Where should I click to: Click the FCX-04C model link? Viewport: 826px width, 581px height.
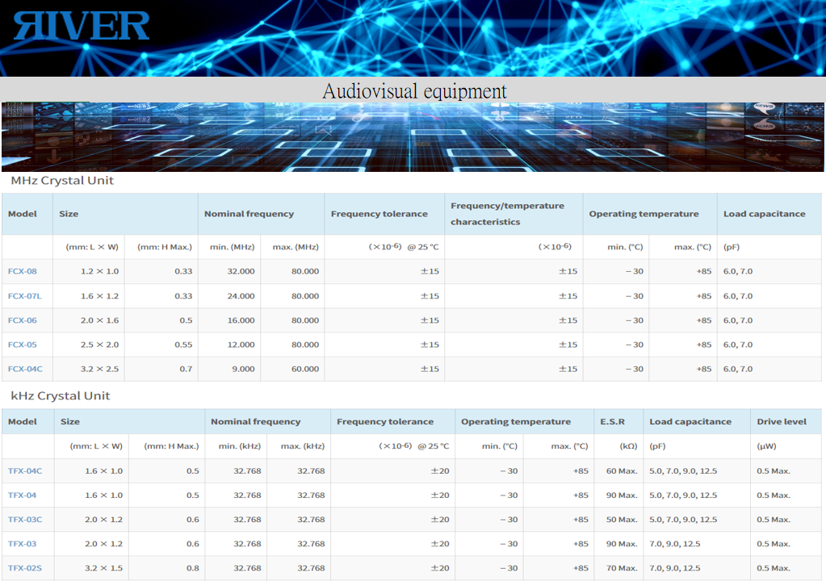pos(25,369)
